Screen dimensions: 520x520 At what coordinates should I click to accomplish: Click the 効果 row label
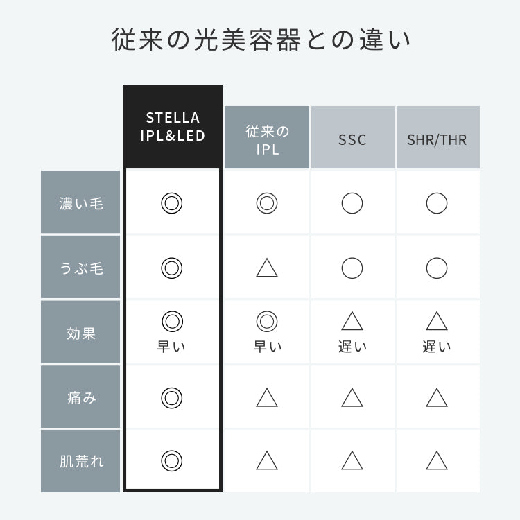point(80,333)
